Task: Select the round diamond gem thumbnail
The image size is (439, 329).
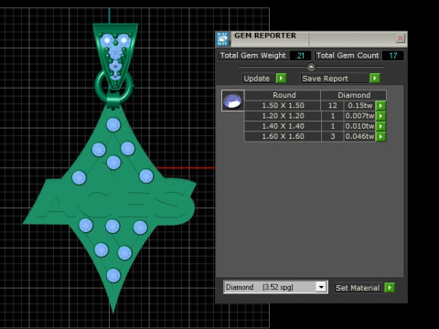Action: pos(232,101)
